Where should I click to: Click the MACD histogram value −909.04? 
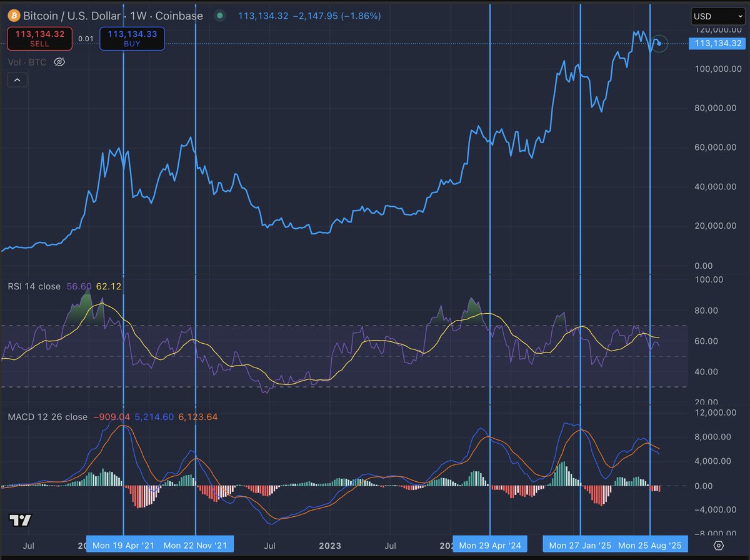111,416
